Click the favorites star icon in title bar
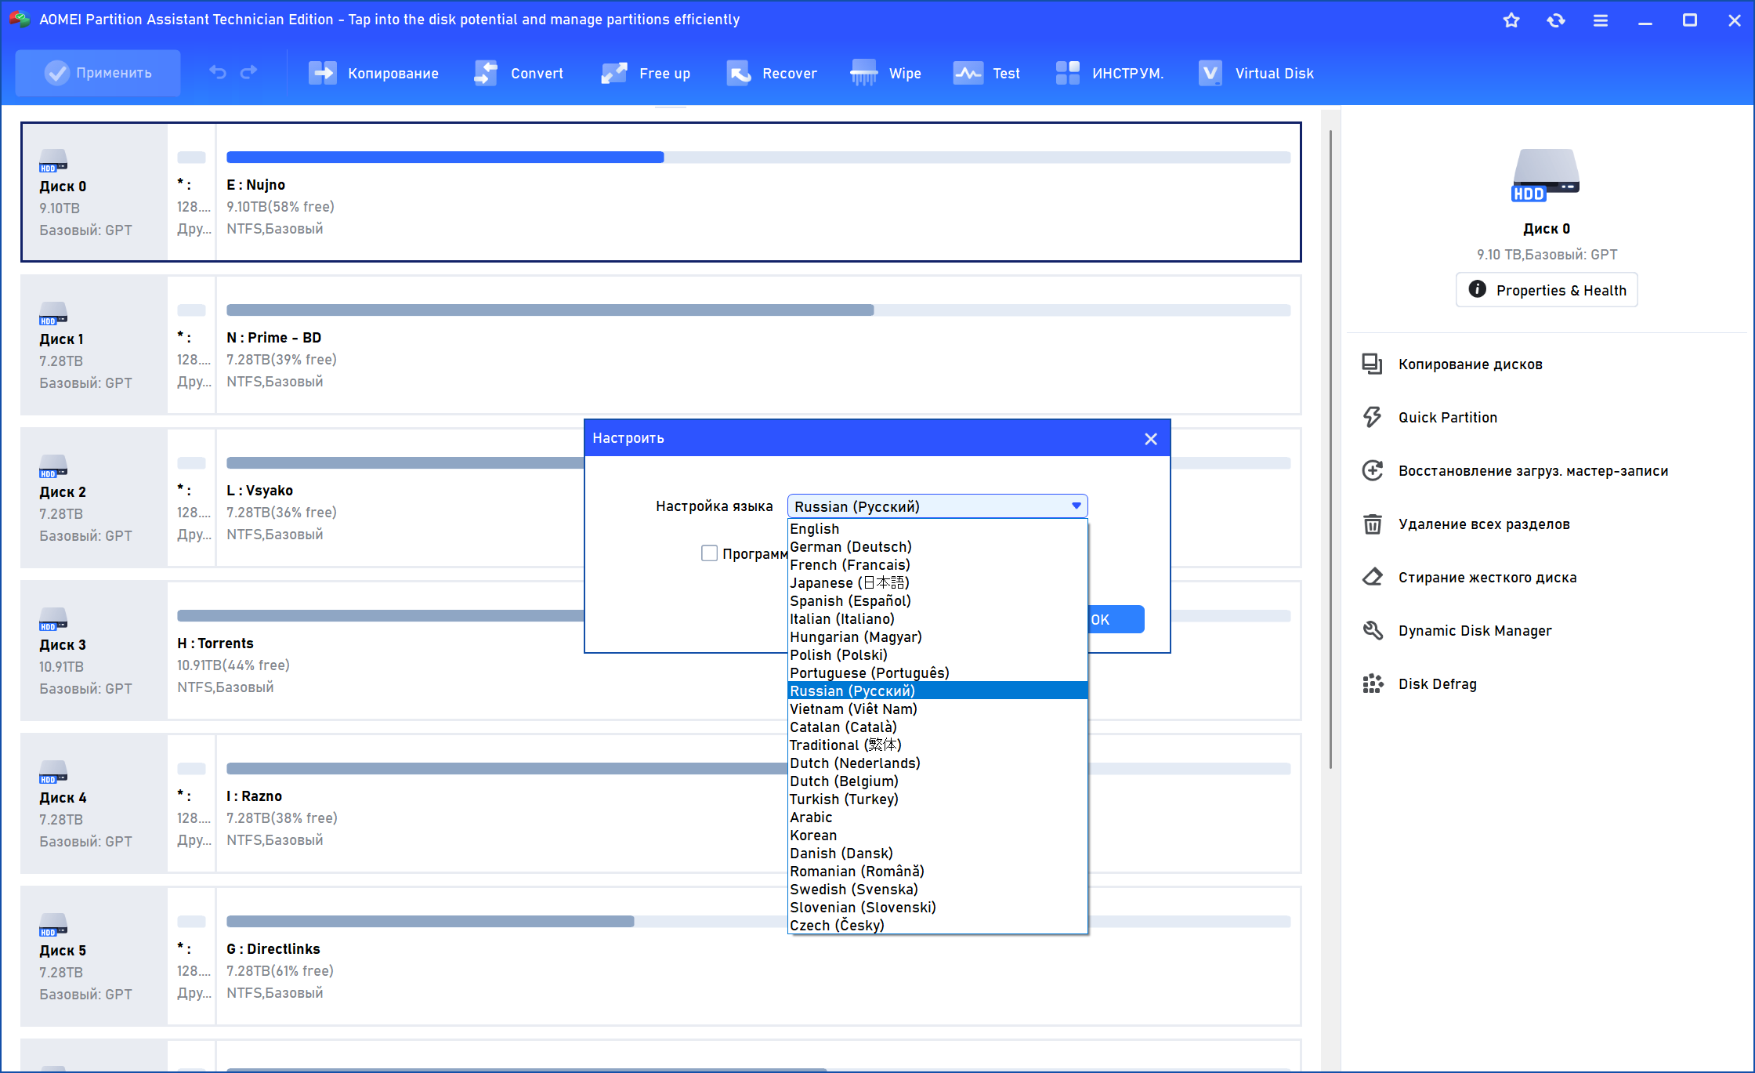The width and height of the screenshot is (1755, 1073). [x=1511, y=20]
